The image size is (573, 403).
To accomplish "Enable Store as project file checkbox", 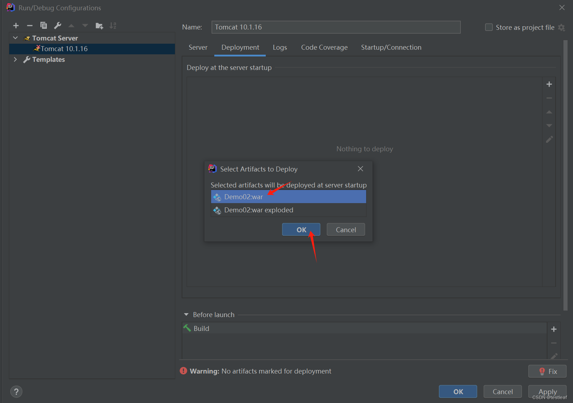I will pos(489,27).
